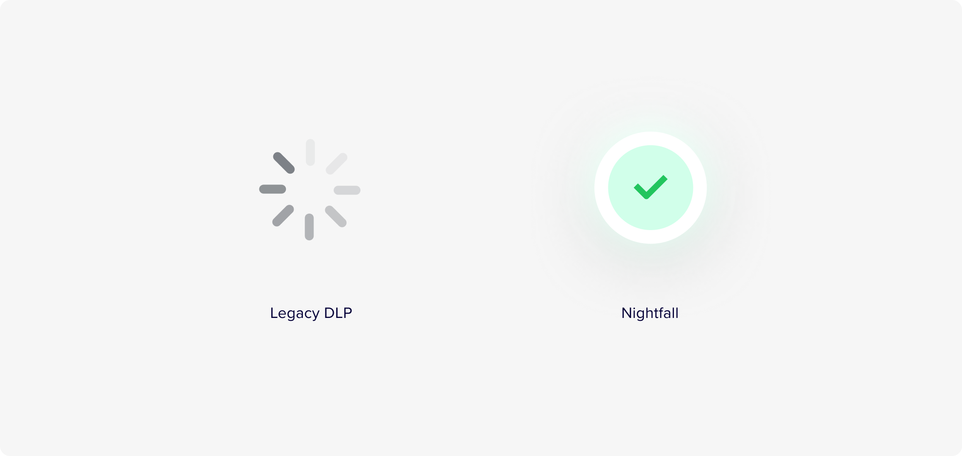Select the dark horizontal spinner bar

(x=272, y=189)
